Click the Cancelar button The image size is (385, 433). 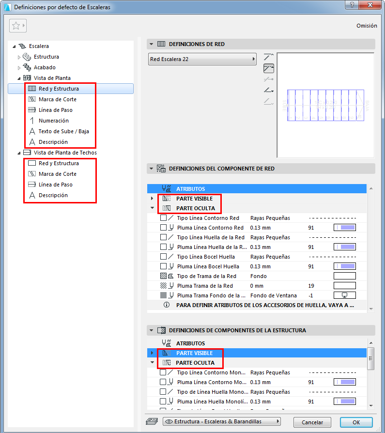312,422
